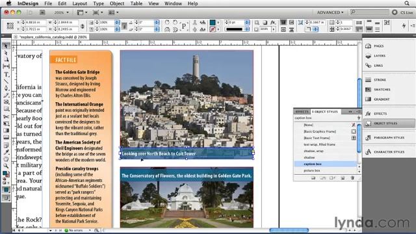Select the Type tool
The image size is (416, 234).
pyautogui.click(x=6, y=75)
